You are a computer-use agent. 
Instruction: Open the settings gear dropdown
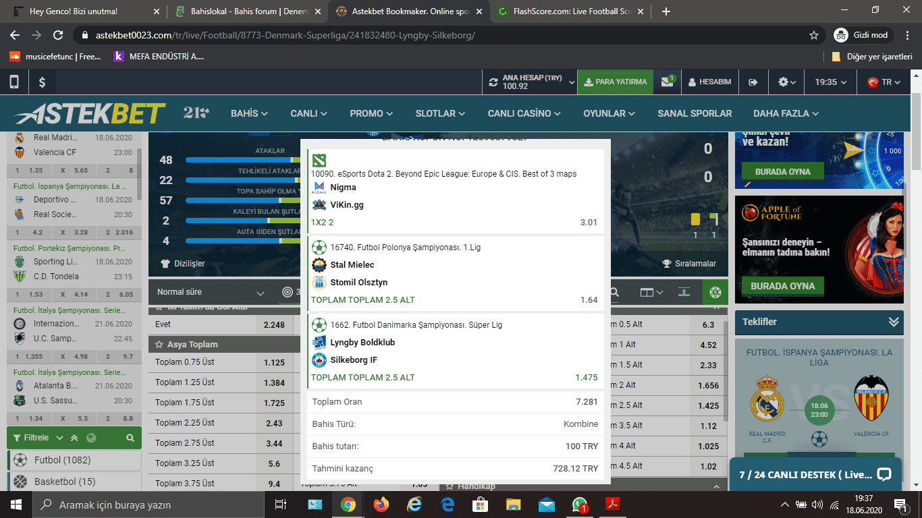pos(786,82)
